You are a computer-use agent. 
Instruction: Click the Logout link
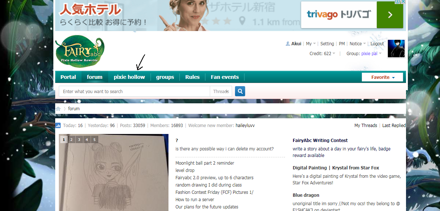tap(377, 44)
